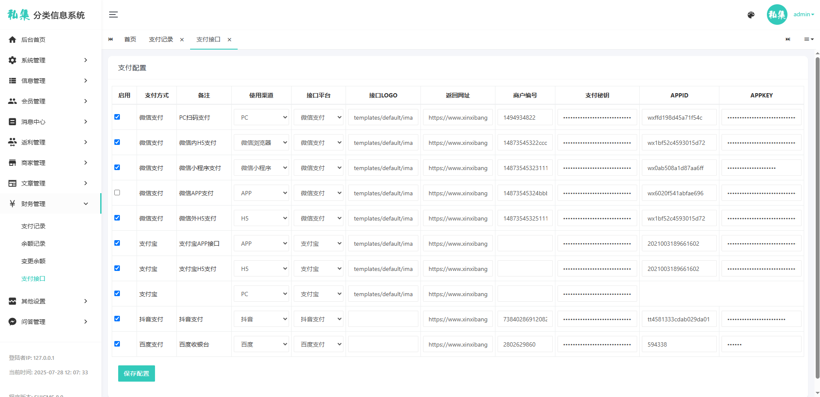This screenshot has width=820, height=397.
Task: Click the store icon for 商家管理
Action: tap(12, 163)
